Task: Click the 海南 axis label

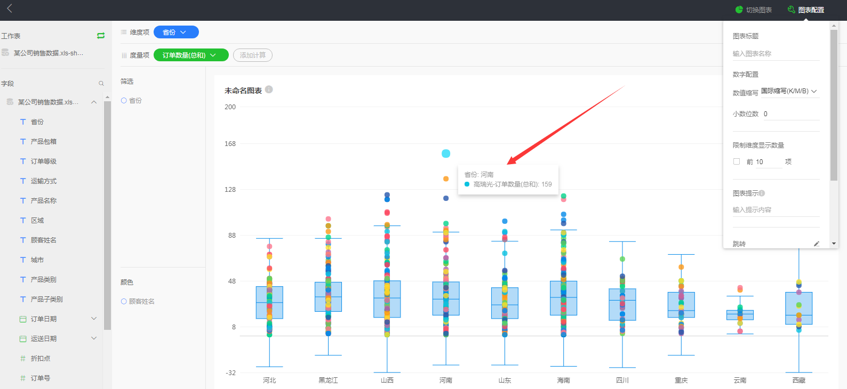Action: click(563, 380)
